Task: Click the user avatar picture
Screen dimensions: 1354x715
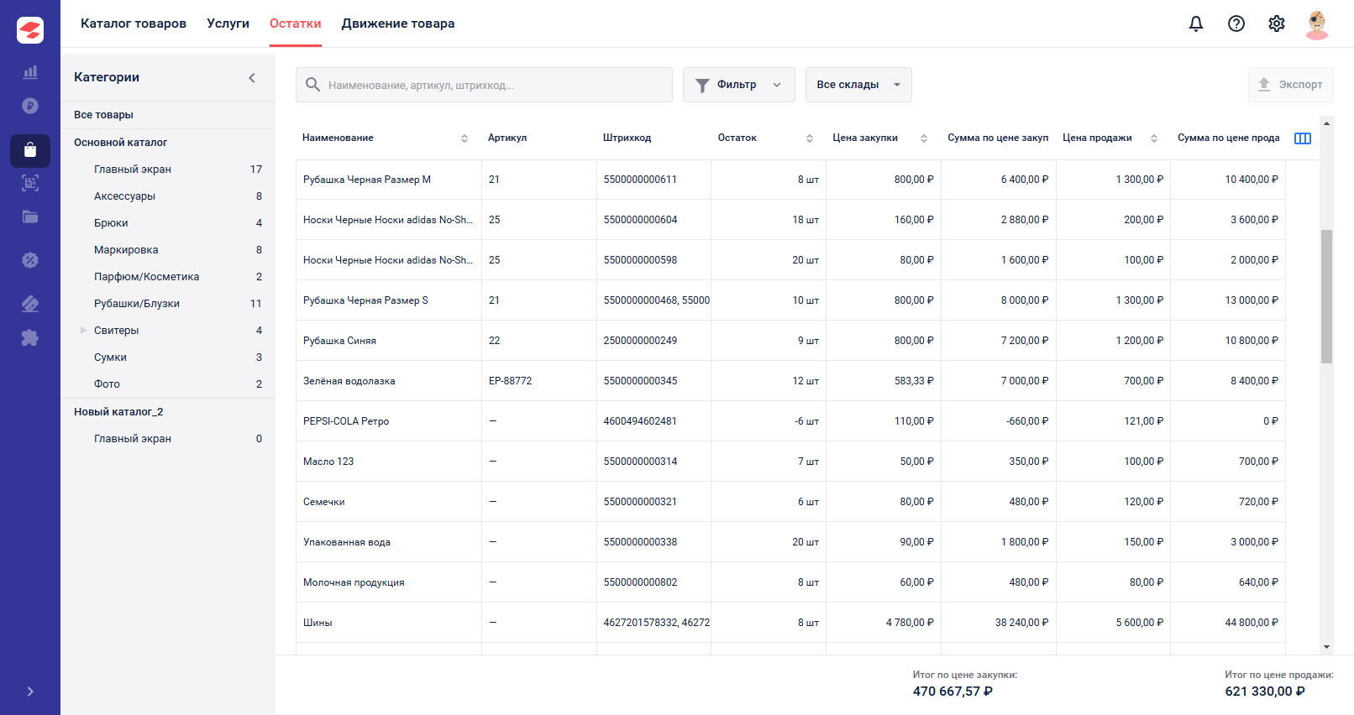Action: pyautogui.click(x=1317, y=23)
